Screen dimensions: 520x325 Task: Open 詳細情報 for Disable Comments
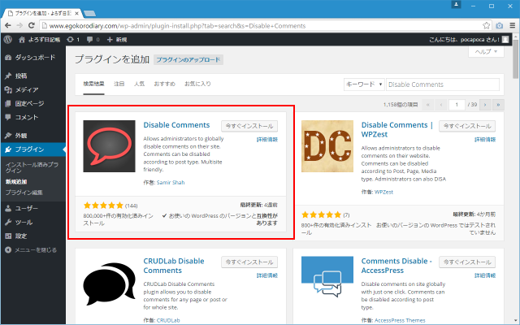click(267, 140)
